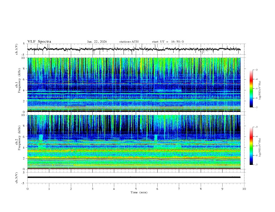The width and height of the screenshot is (275, 212).
Task: Click the "1" tick label on time axis
Action: (49, 189)
